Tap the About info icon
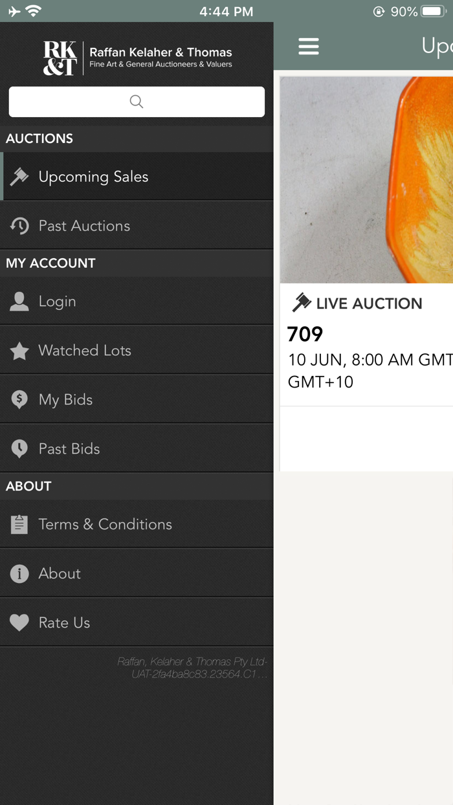Screen dimensions: 453x805 coord(19,573)
